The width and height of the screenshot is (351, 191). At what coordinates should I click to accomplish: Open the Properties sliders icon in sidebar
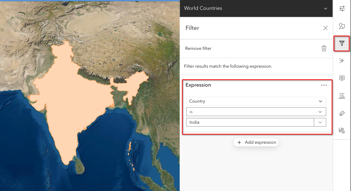click(342, 8)
